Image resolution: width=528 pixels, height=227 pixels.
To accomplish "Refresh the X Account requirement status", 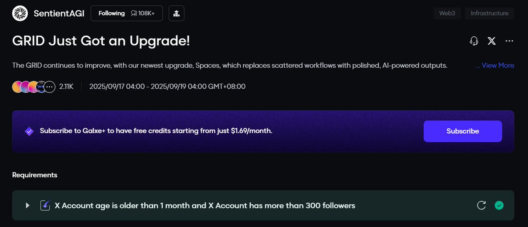I will click(481, 205).
